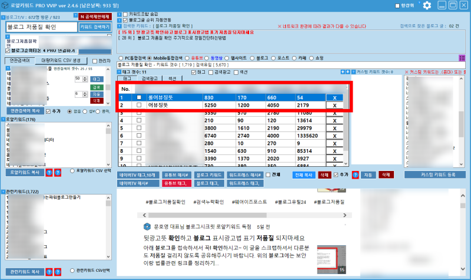Click first red help icon after 관련키워드 복사
The width and height of the screenshot is (471, 280).
[x=49, y=272]
